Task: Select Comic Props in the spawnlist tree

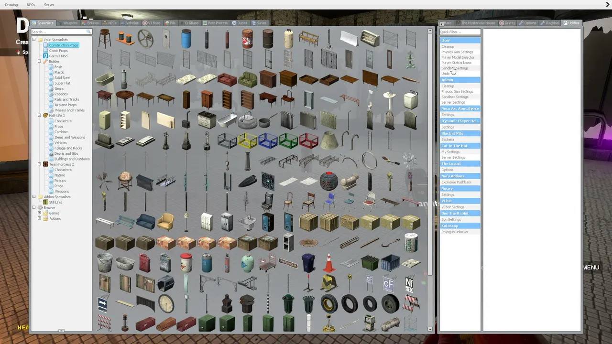Action: [58, 51]
